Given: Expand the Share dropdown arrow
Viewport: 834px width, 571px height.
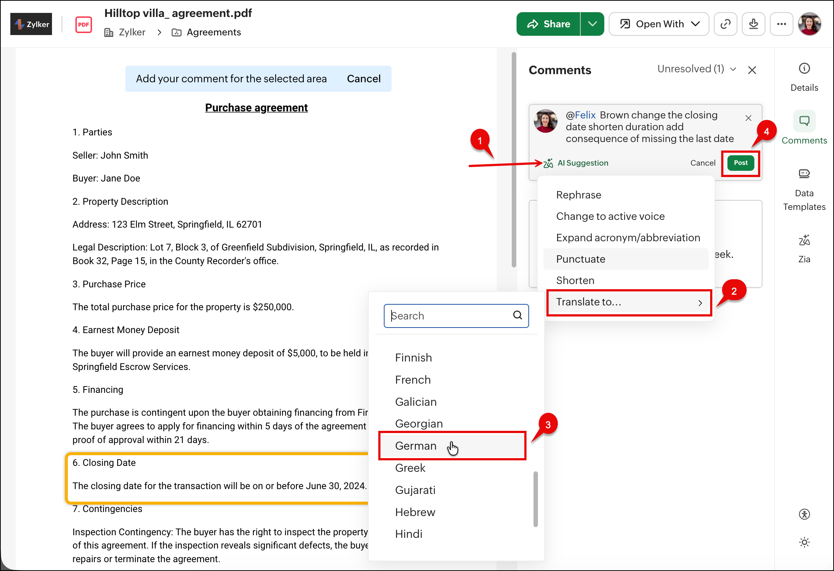Looking at the screenshot, I should tap(592, 24).
